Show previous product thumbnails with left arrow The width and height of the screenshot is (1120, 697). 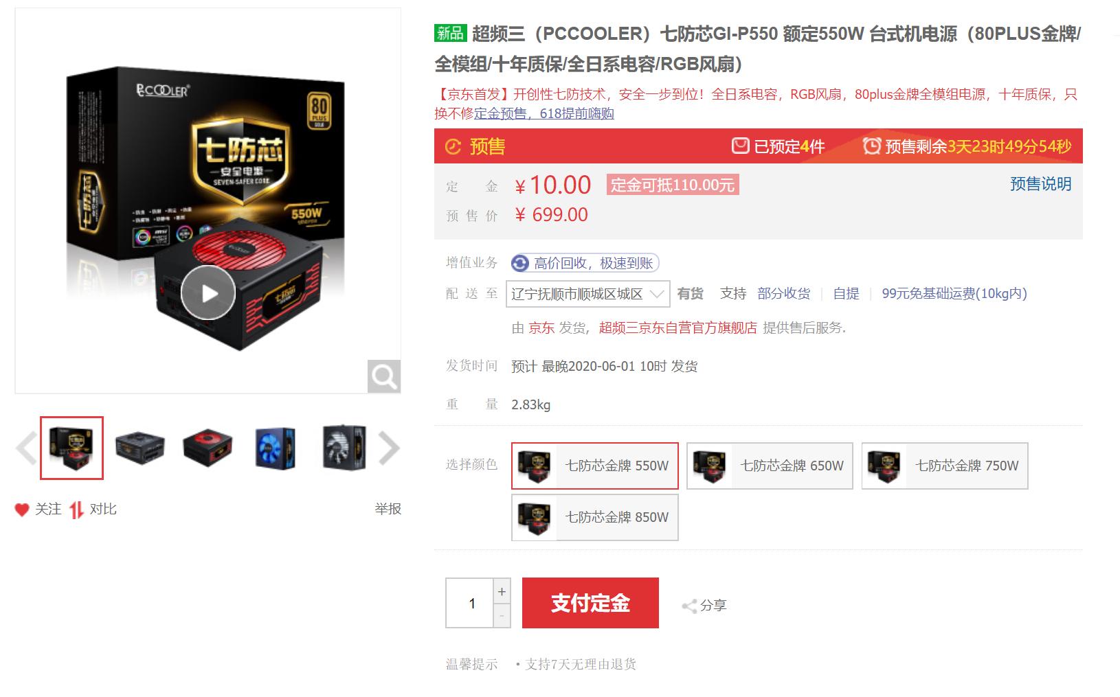pos(26,448)
